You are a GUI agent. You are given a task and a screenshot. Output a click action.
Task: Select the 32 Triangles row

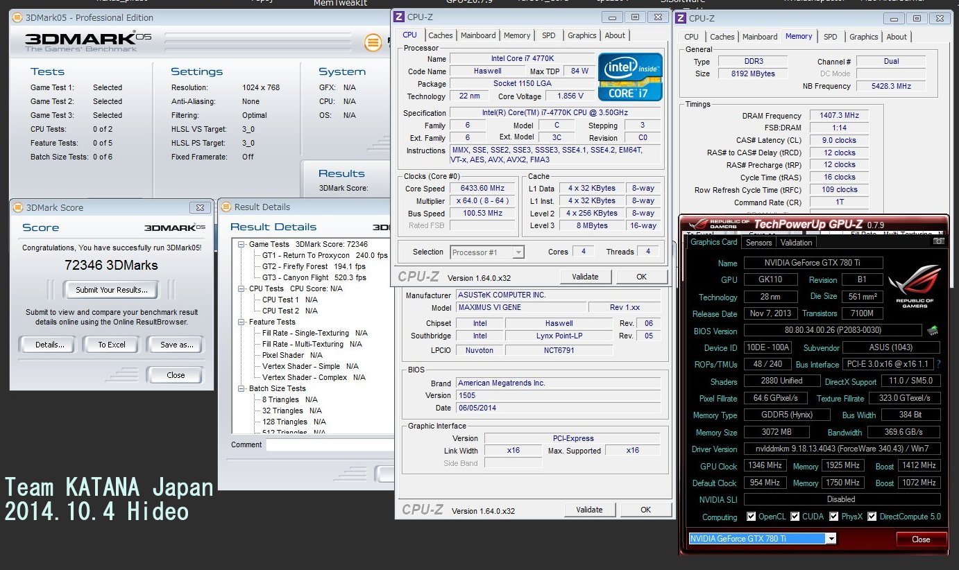[x=290, y=411]
